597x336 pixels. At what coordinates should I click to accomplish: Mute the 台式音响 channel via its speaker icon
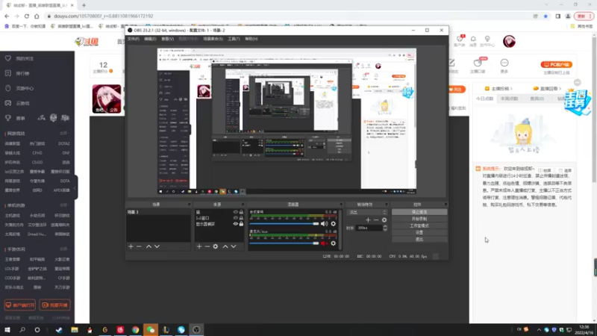(324, 223)
